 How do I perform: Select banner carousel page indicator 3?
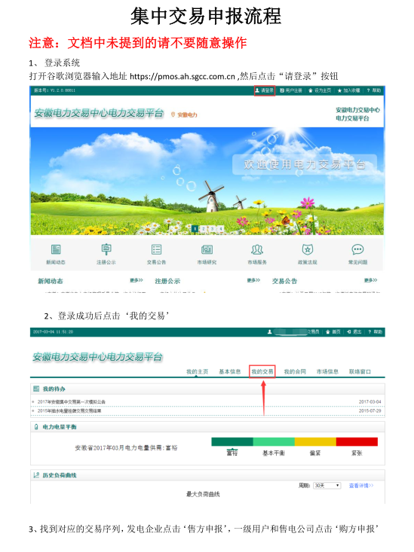pyautogui.click(x=213, y=229)
